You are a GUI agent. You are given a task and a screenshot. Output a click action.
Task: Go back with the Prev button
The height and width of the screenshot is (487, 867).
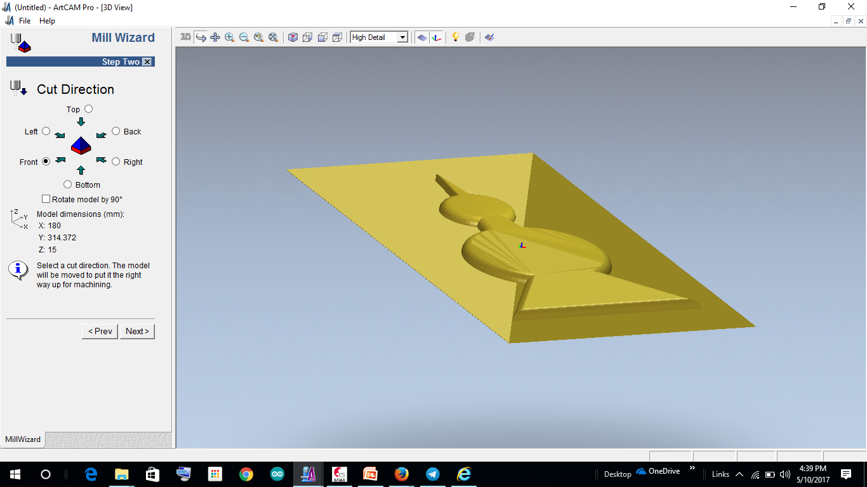pyautogui.click(x=100, y=331)
